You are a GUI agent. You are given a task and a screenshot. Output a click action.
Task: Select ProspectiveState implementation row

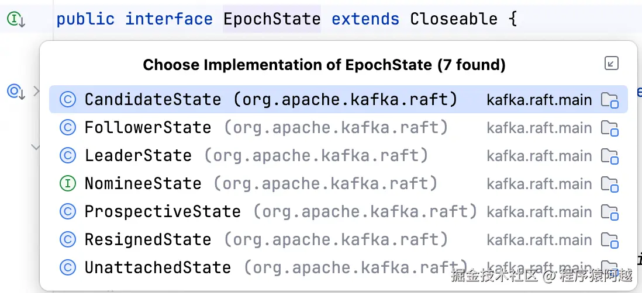(x=338, y=212)
